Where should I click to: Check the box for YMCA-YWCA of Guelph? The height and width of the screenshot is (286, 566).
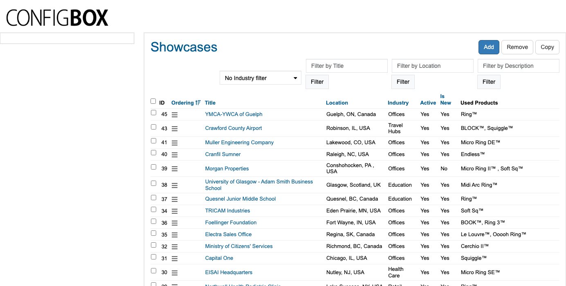click(x=153, y=113)
